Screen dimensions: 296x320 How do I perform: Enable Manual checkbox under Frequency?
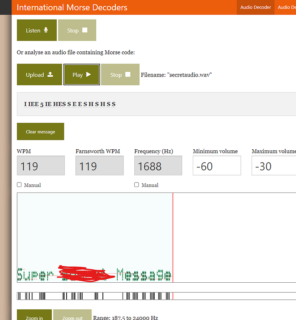coord(137,185)
